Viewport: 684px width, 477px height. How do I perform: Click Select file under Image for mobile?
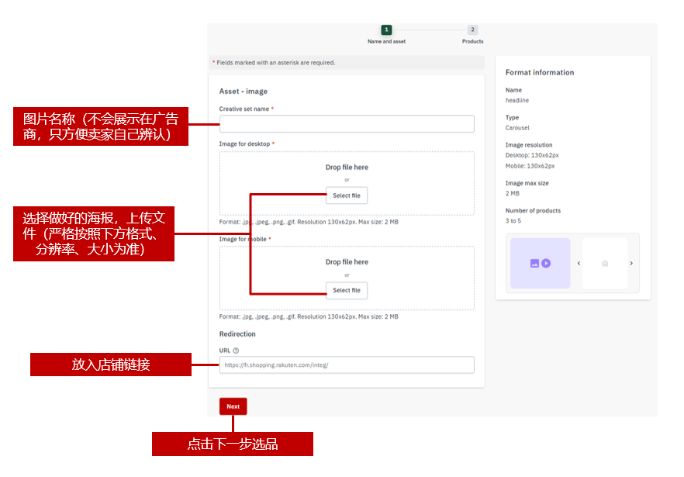click(347, 290)
